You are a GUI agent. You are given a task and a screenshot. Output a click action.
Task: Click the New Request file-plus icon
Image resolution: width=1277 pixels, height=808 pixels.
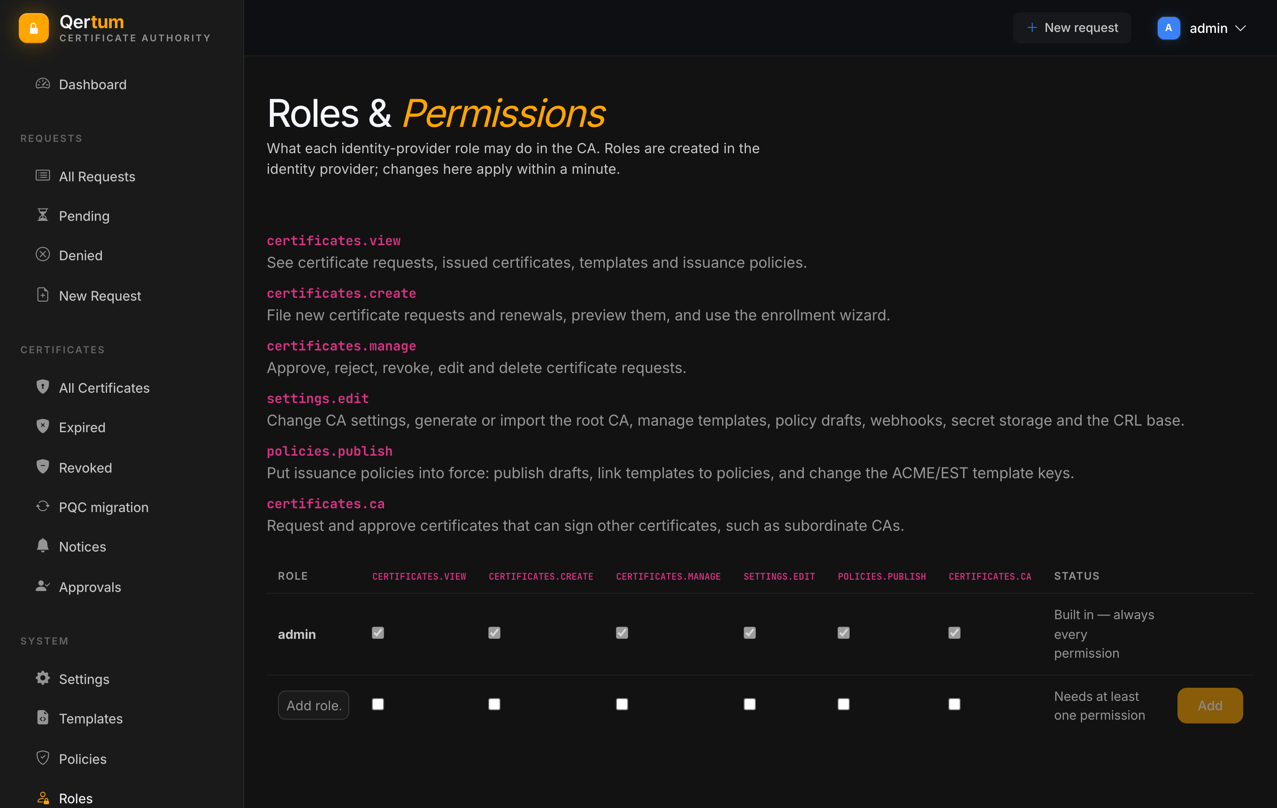[43, 295]
